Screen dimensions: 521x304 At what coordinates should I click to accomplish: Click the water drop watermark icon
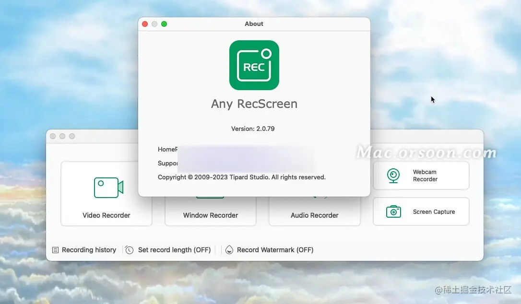click(x=229, y=250)
